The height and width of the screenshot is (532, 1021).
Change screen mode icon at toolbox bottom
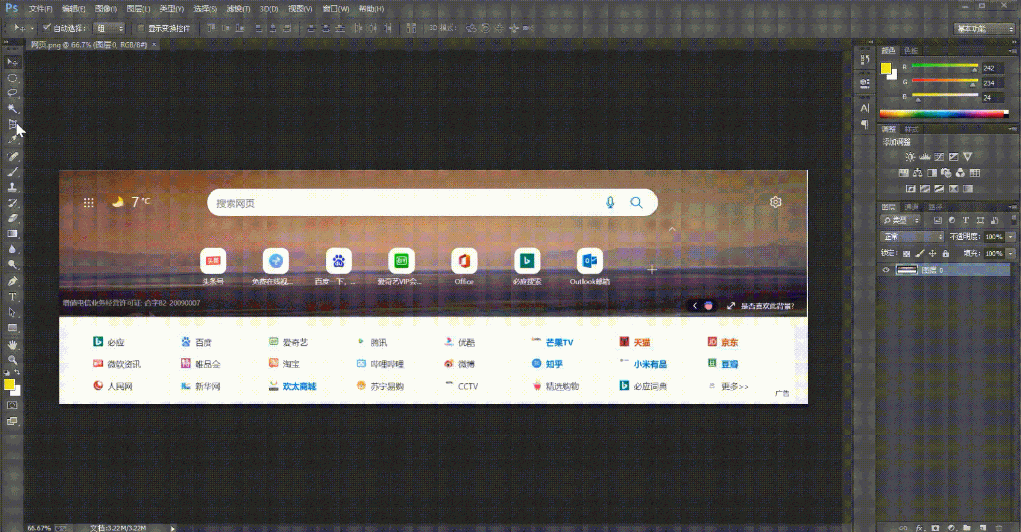(12, 421)
